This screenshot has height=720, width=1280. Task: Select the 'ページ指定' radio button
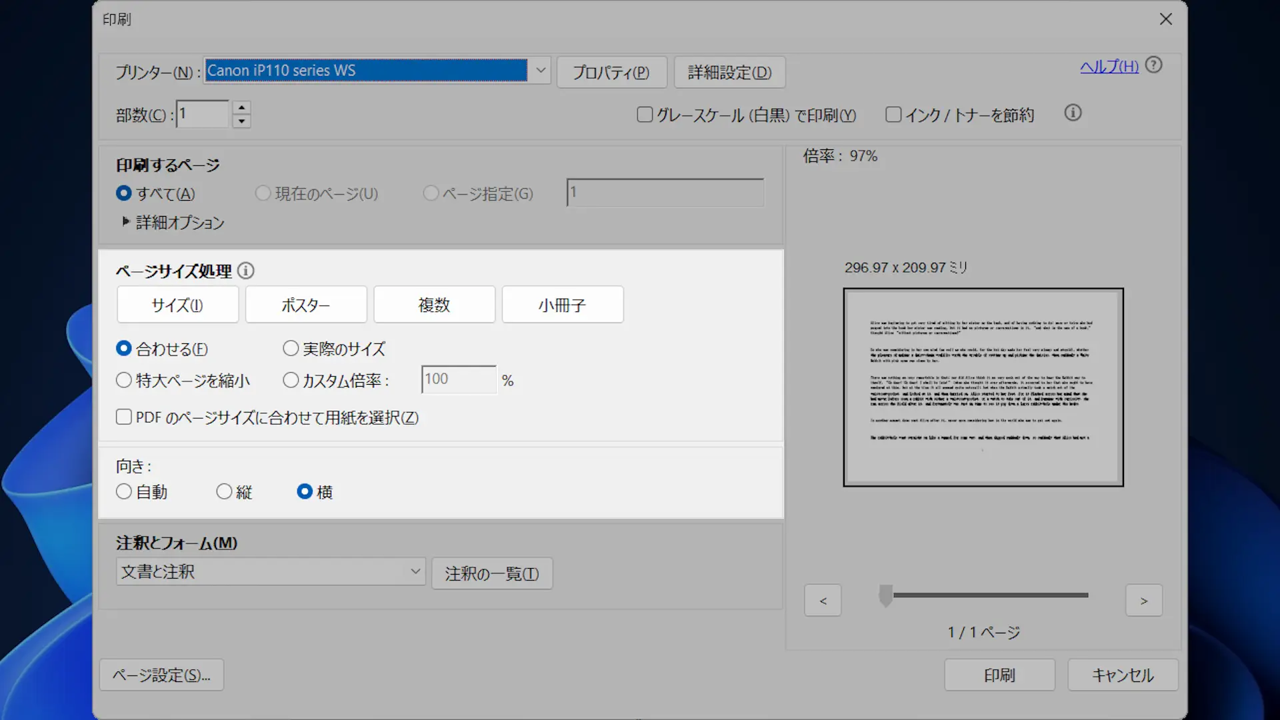[431, 193]
